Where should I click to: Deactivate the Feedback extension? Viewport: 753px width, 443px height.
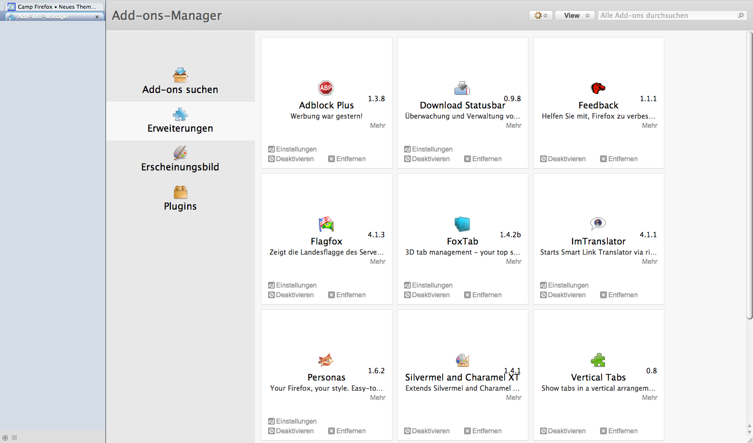coord(563,159)
